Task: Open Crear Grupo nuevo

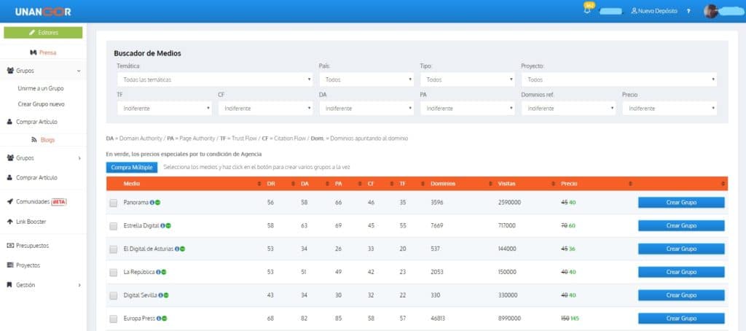Action: tap(42, 104)
